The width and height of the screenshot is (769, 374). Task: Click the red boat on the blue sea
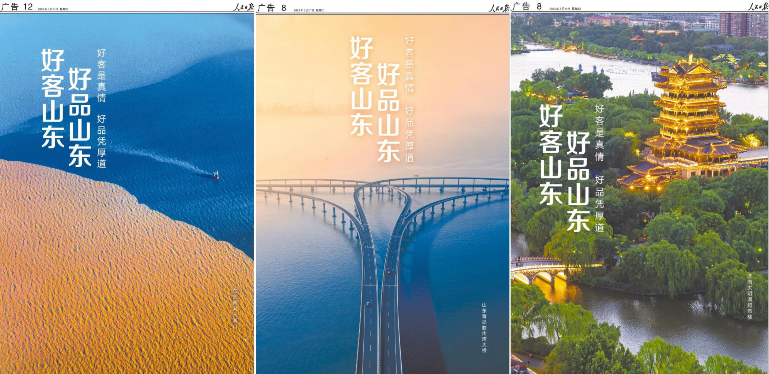pyautogui.click(x=216, y=175)
